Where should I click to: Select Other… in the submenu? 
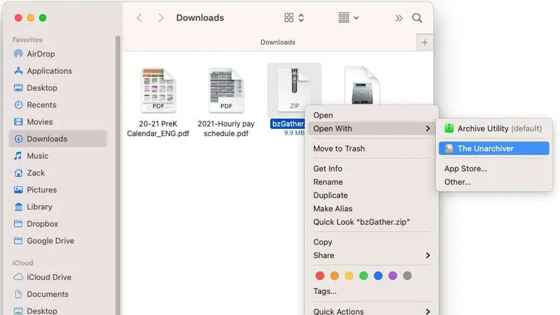tap(494, 182)
